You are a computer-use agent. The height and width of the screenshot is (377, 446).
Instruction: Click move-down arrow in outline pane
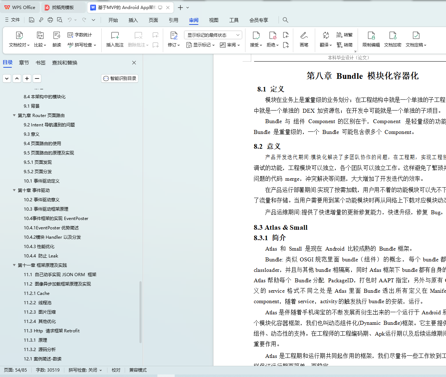[7, 78]
